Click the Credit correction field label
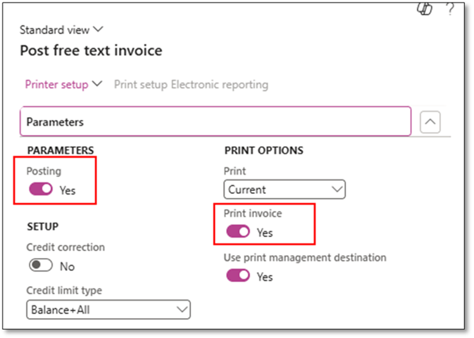The width and height of the screenshot is (474, 338). (65, 247)
